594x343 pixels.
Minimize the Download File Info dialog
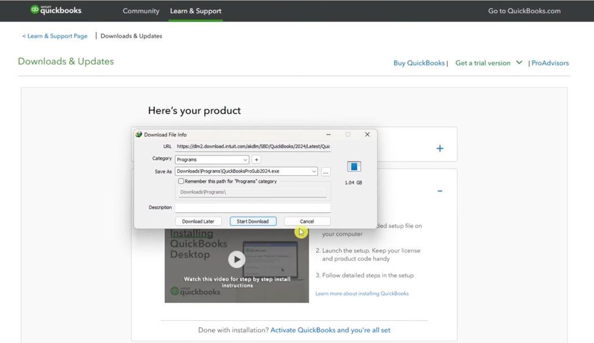click(x=328, y=135)
